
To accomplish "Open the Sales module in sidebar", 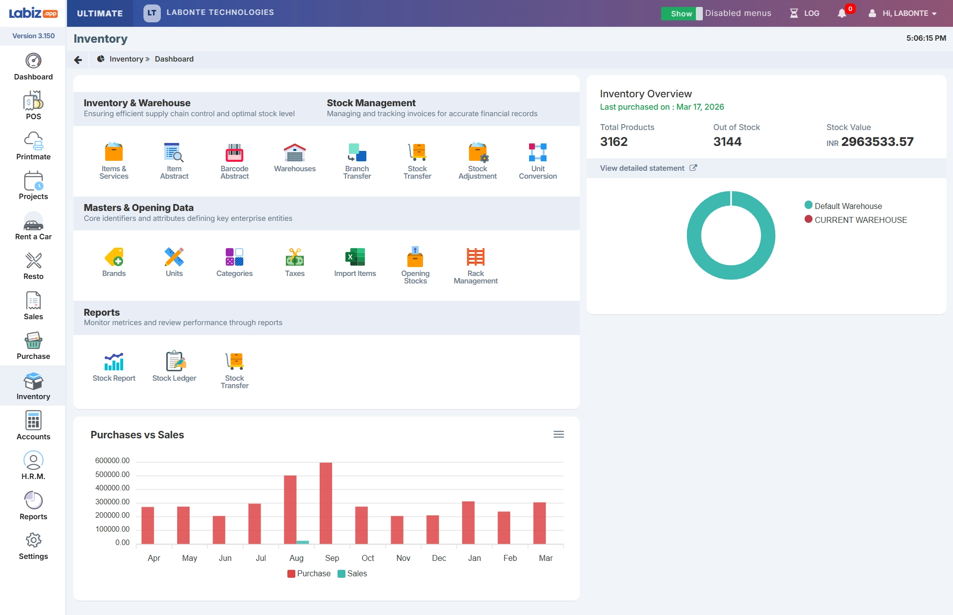I will click(33, 306).
